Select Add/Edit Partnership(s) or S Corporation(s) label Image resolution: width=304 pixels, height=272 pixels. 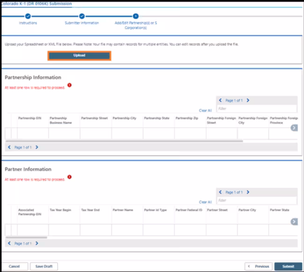pyautogui.click(x=136, y=25)
